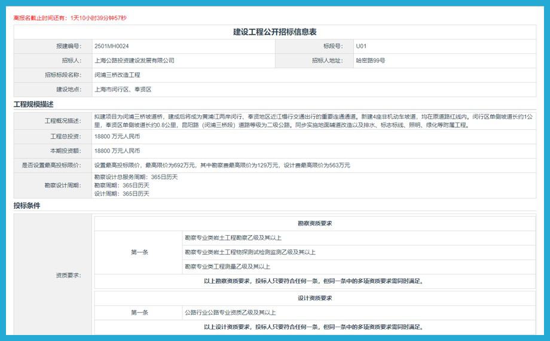
Task: Click the countdown timer text in red
Action: tap(70, 18)
